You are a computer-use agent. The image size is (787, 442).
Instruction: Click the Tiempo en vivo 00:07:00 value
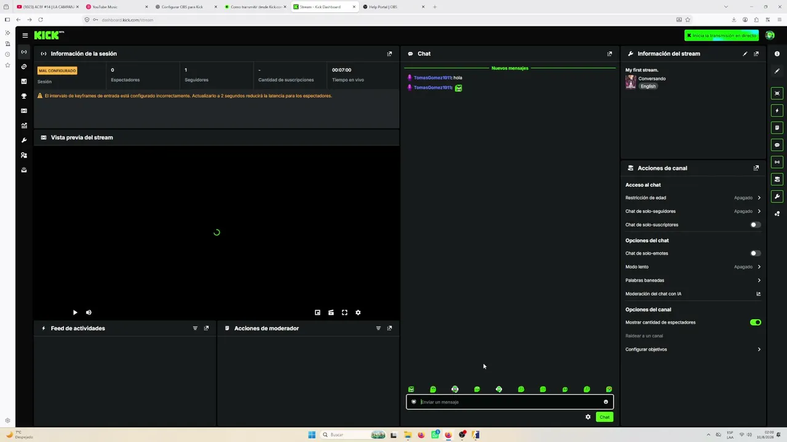coord(341,70)
